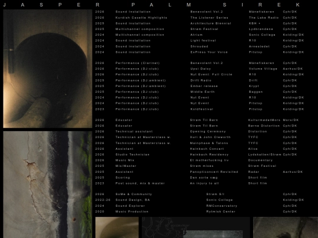Select 'Technical assistant' role
The width and height of the screenshot is (318, 238).
click(134, 132)
